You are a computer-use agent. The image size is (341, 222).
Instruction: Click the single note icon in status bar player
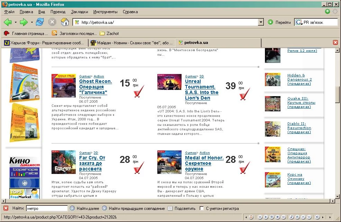click(x=292, y=217)
